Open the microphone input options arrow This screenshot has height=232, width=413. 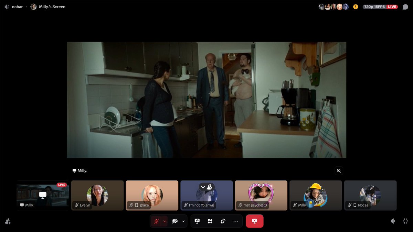pos(165,221)
